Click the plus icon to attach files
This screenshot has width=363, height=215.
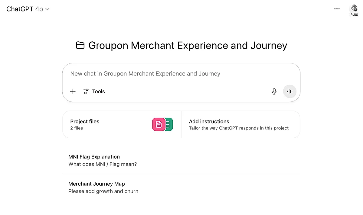(x=73, y=91)
